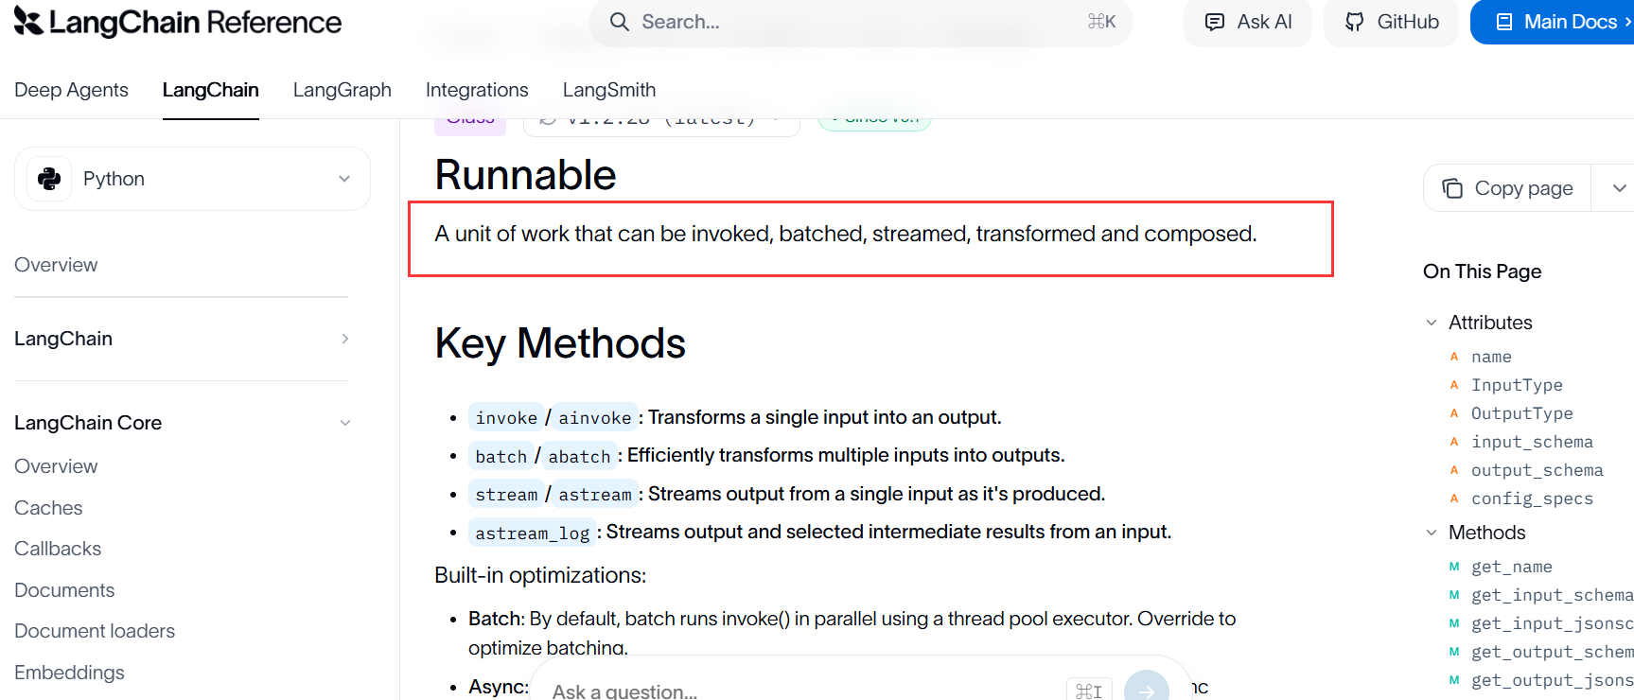Click the invoke code link

point(506,417)
